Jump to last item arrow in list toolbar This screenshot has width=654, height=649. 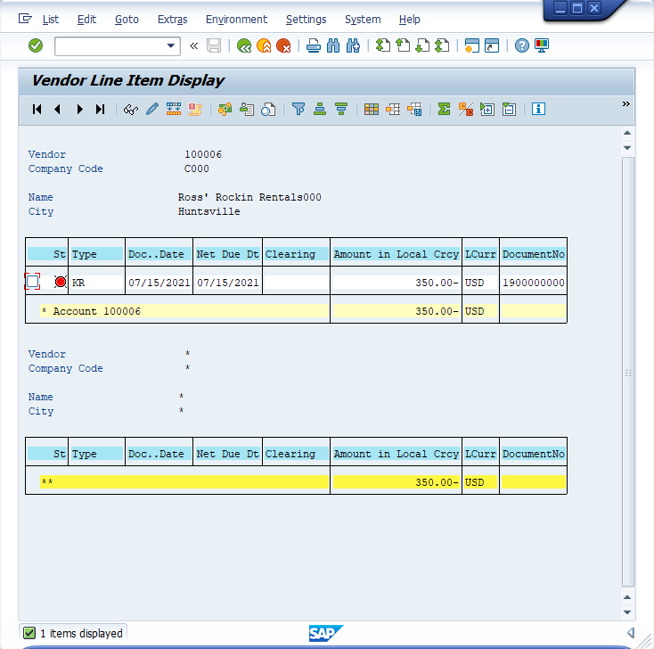click(x=100, y=110)
